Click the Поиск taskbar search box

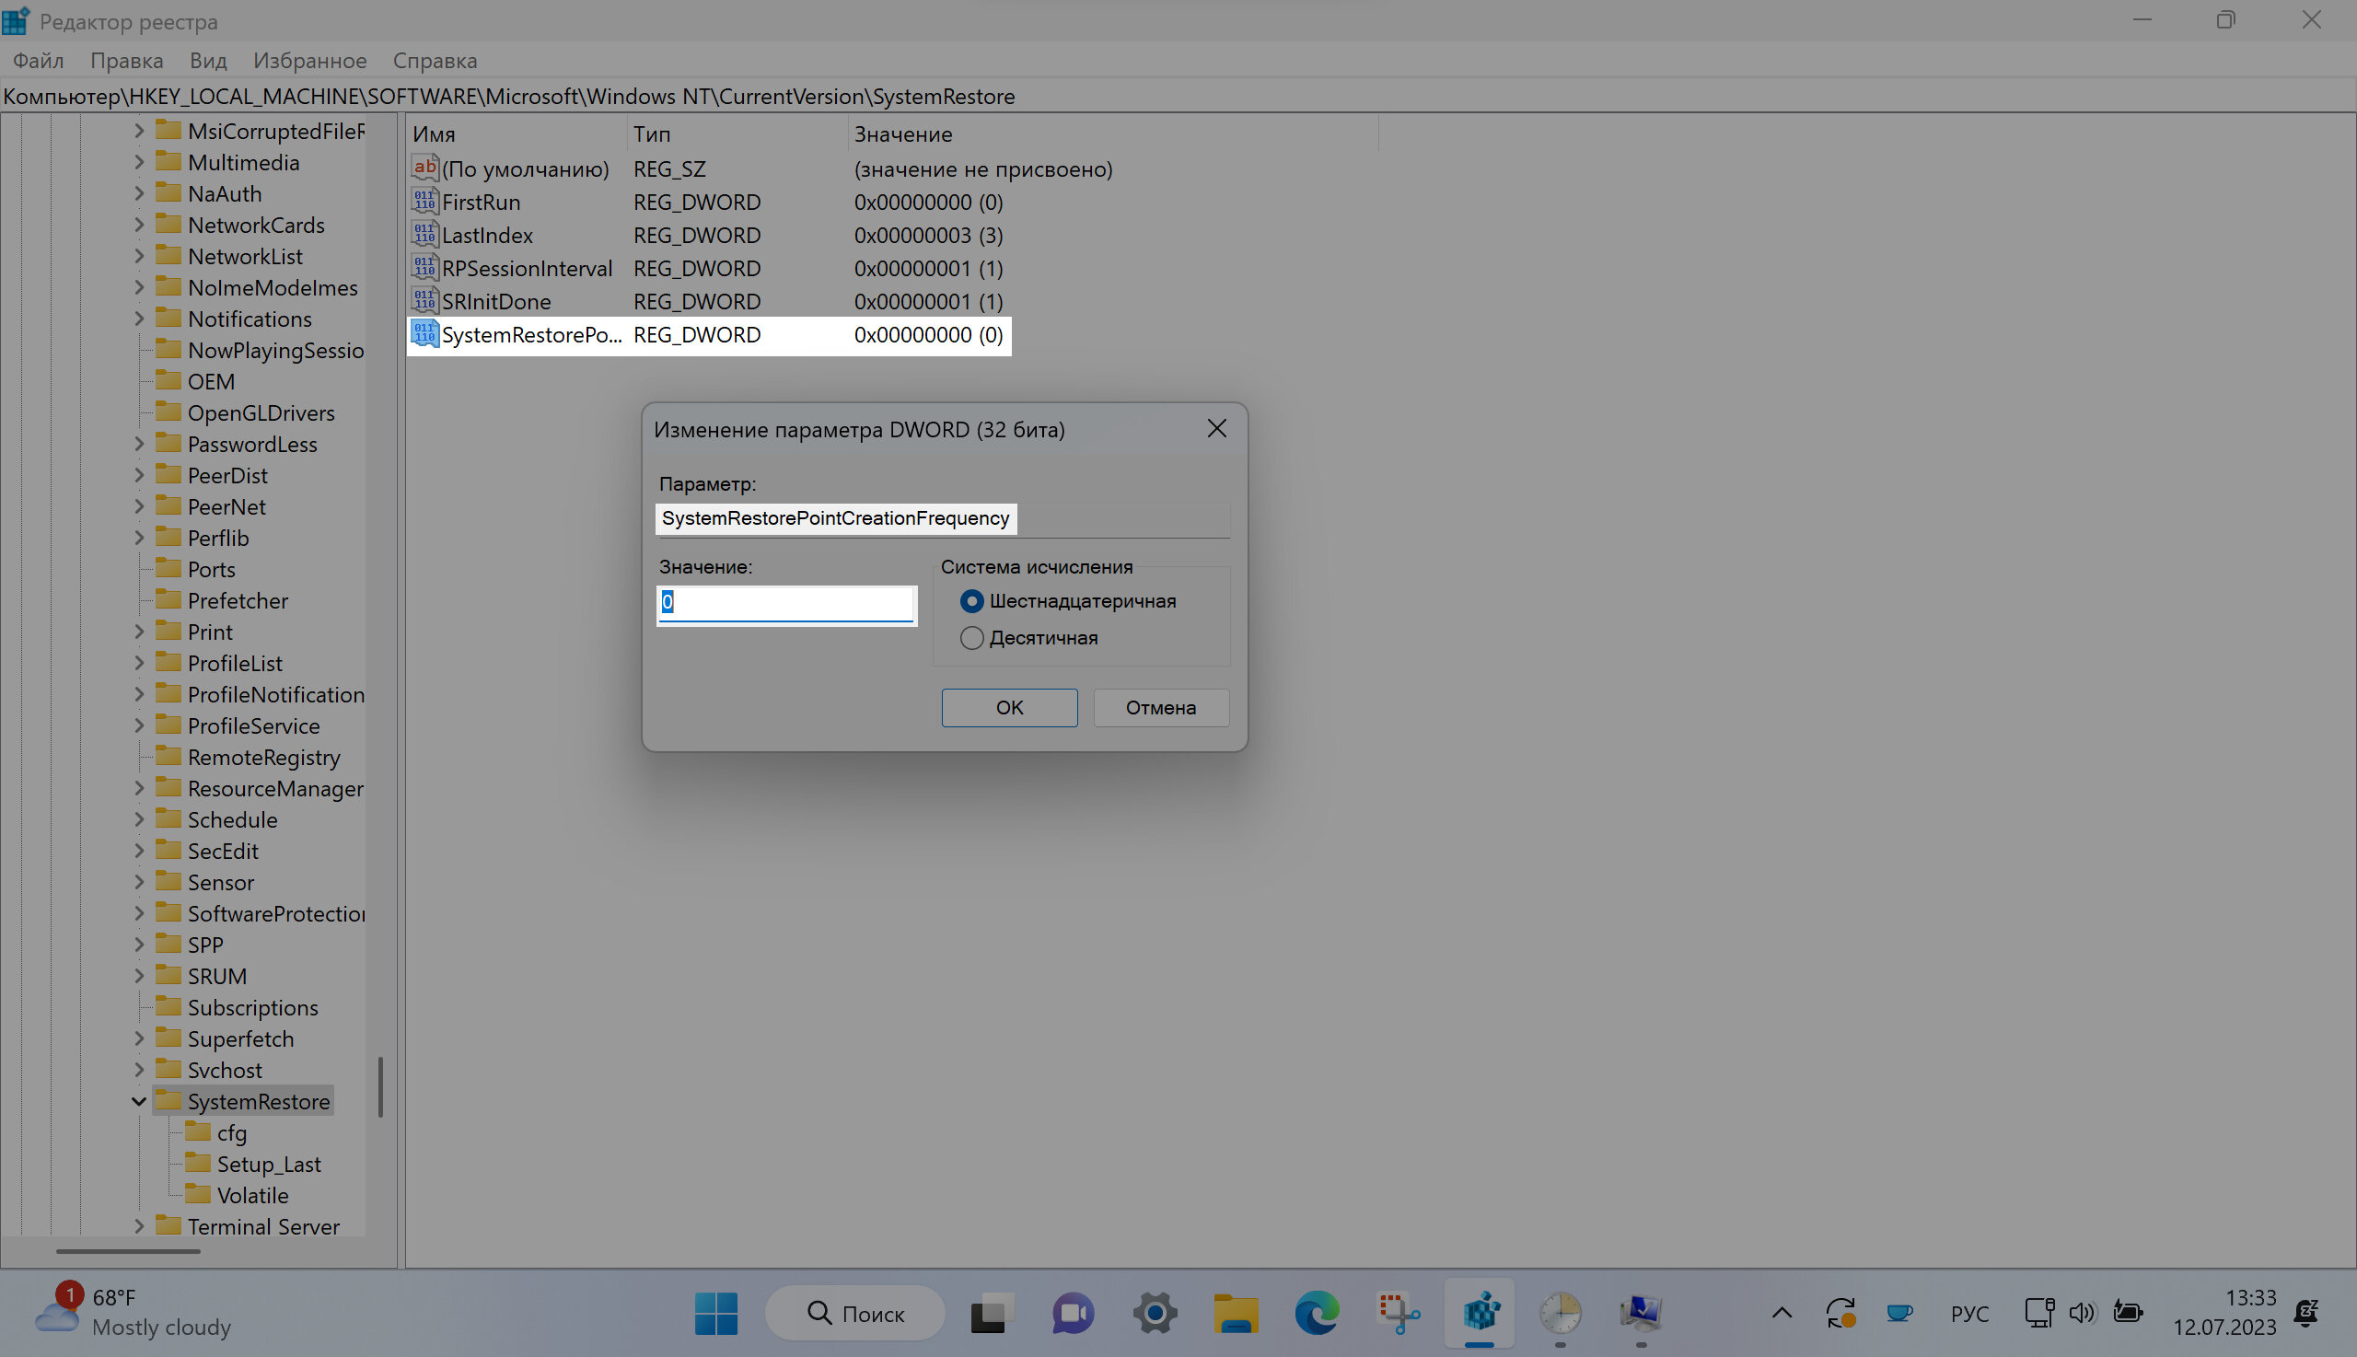point(854,1313)
